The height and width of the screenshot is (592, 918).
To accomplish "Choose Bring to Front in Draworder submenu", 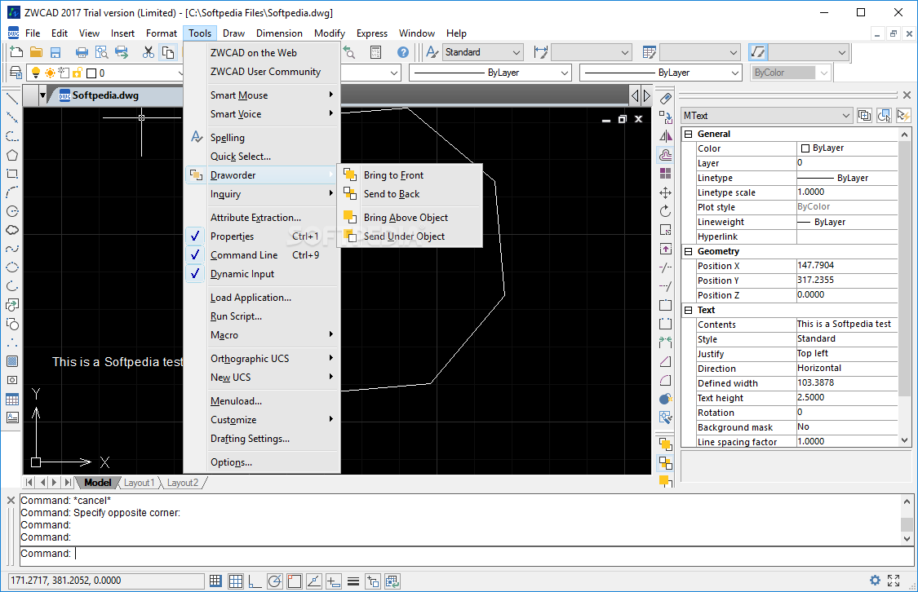I will pyautogui.click(x=410, y=175).
